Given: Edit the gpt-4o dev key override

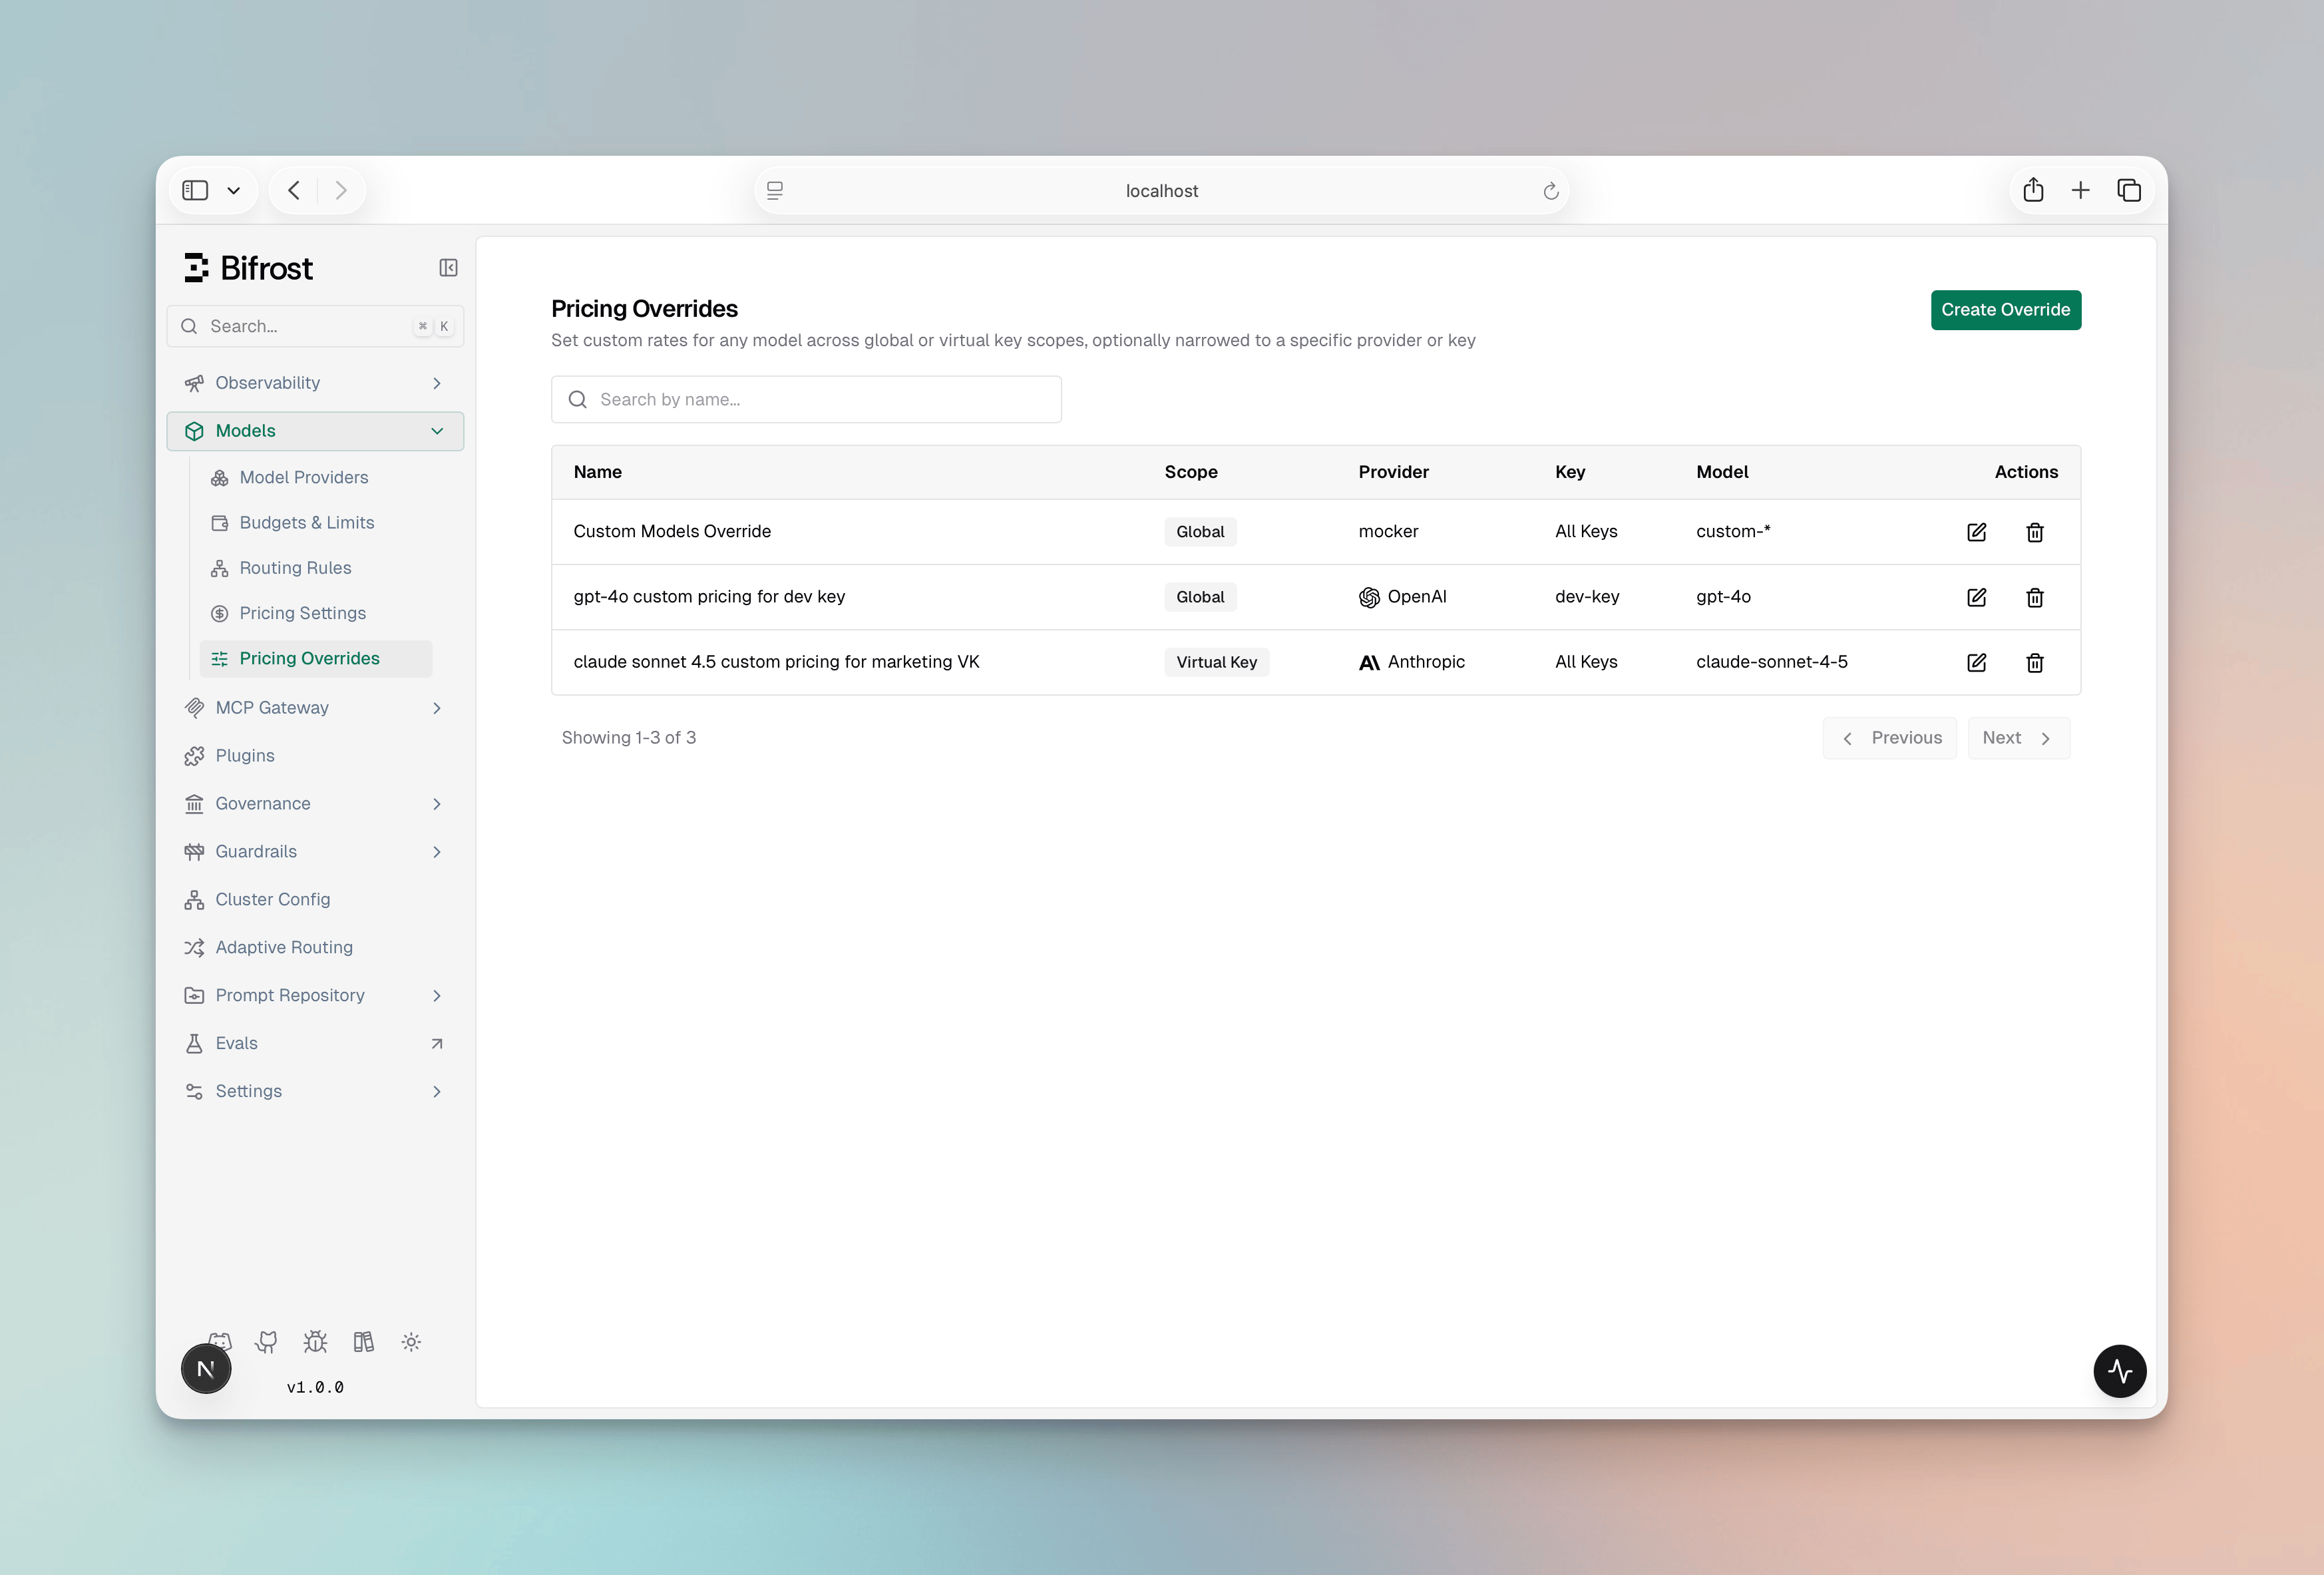Looking at the screenshot, I should (1976, 597).
